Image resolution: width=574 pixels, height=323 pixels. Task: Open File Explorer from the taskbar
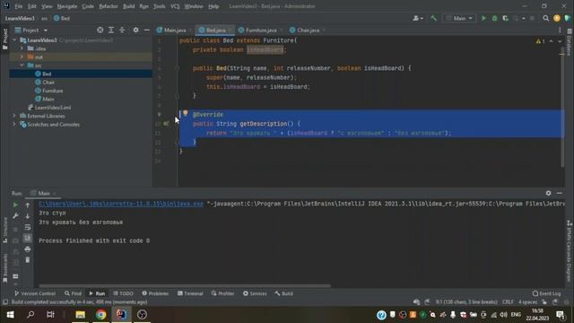[x=80, y=315]
